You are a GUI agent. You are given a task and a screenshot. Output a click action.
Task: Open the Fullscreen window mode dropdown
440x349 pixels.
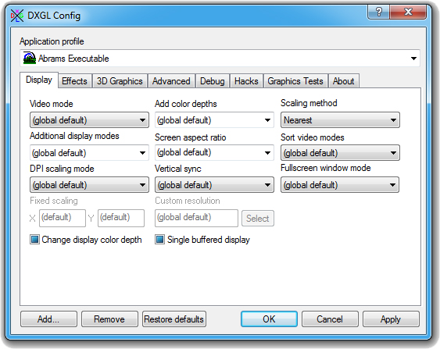point(340,185)
